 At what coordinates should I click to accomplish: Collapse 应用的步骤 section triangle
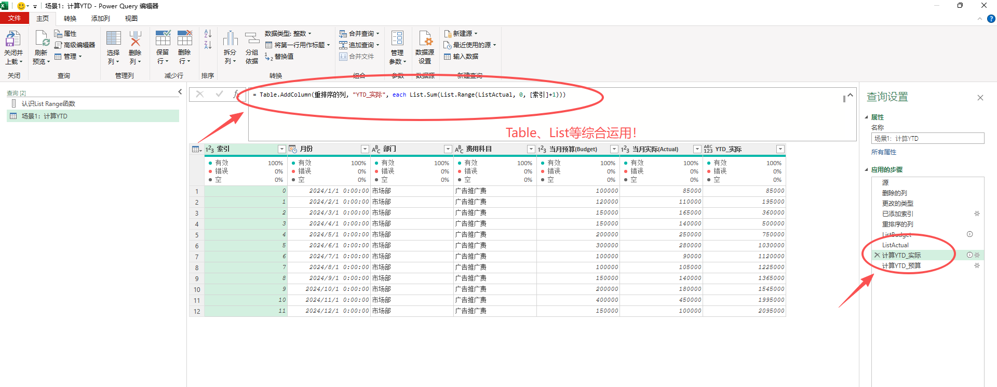click(867, 170)
